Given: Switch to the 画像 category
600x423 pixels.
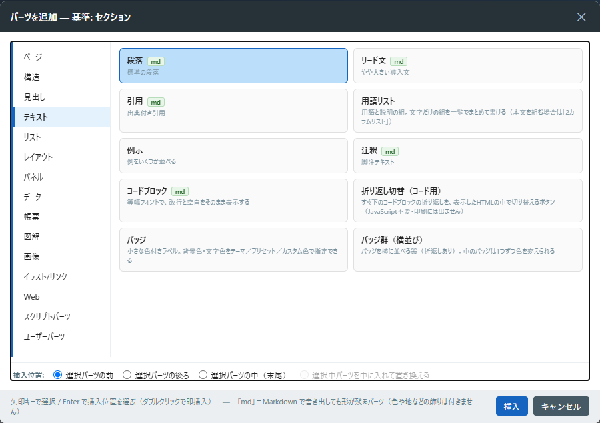Looking at the screenshot, I should pos(61,256).
